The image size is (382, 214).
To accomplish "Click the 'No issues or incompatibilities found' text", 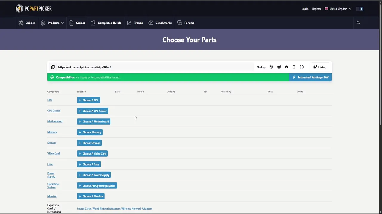I will (98, 78).
